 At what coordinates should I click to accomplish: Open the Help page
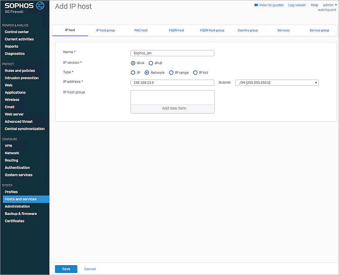pyautogui.click(x=314, y=5)
